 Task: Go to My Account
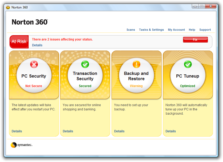[176, 30]
